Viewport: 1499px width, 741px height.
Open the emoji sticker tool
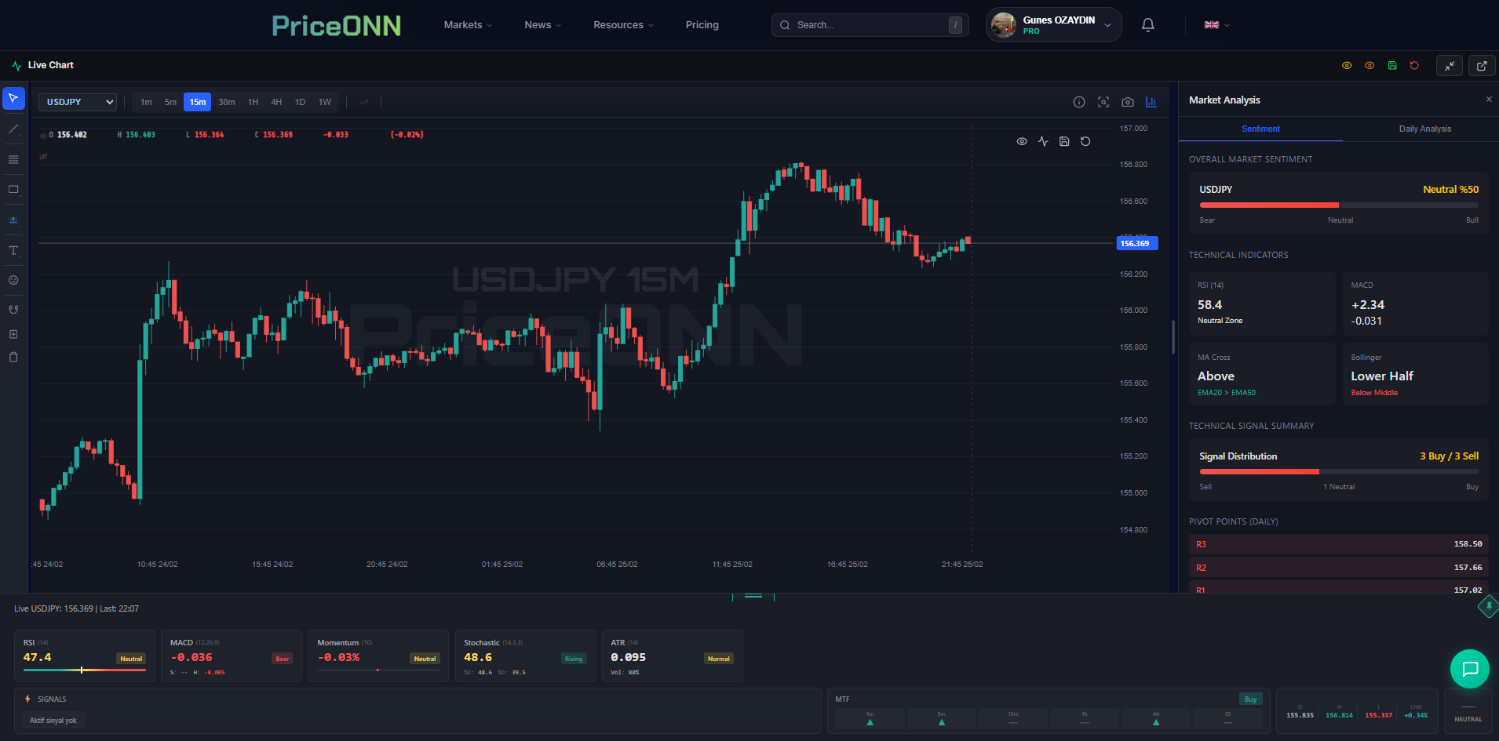pyautogui.click(x=13, y=280)
